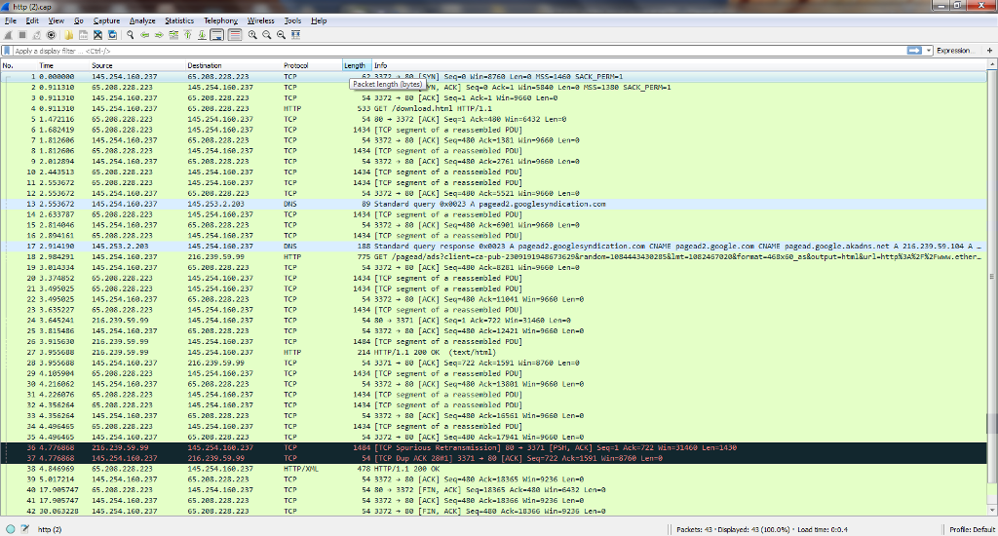Expand display filter history dropdown arrow
The width and height of the screenshot is (998, 536).
point(929,50)
